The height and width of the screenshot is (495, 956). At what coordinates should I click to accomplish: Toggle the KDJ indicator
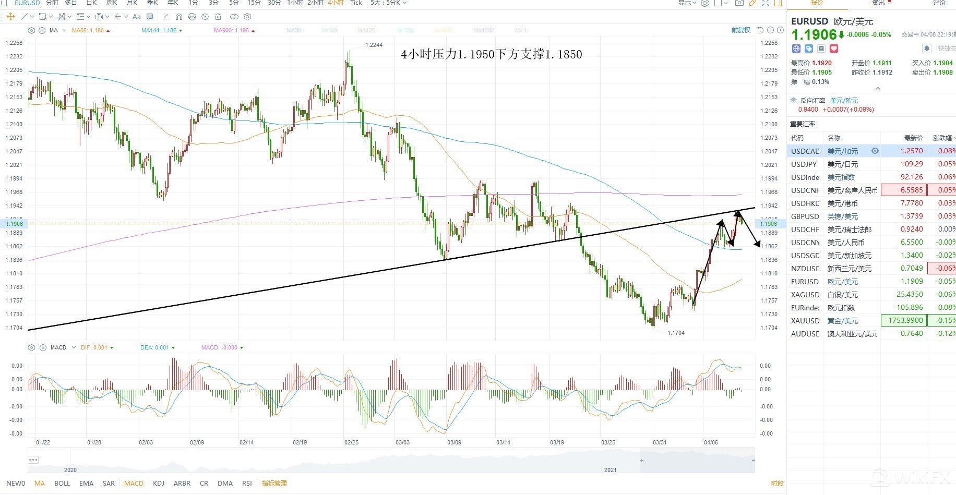[x=159, y=483]
